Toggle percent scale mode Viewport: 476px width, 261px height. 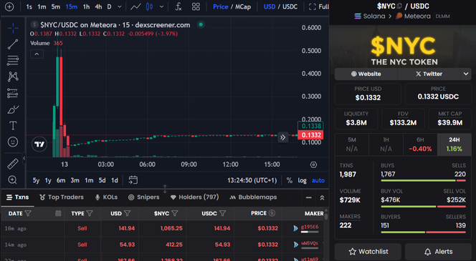pyautogui.click(x=290, y=180)
